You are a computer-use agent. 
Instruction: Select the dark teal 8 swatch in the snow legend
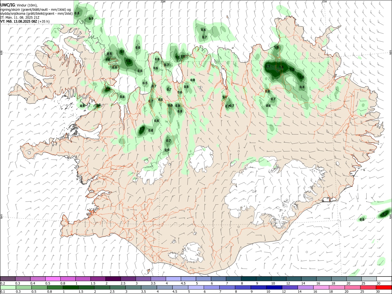coord(249,279)
